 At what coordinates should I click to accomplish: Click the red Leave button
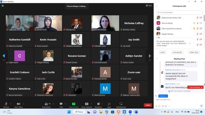point(148,105)
